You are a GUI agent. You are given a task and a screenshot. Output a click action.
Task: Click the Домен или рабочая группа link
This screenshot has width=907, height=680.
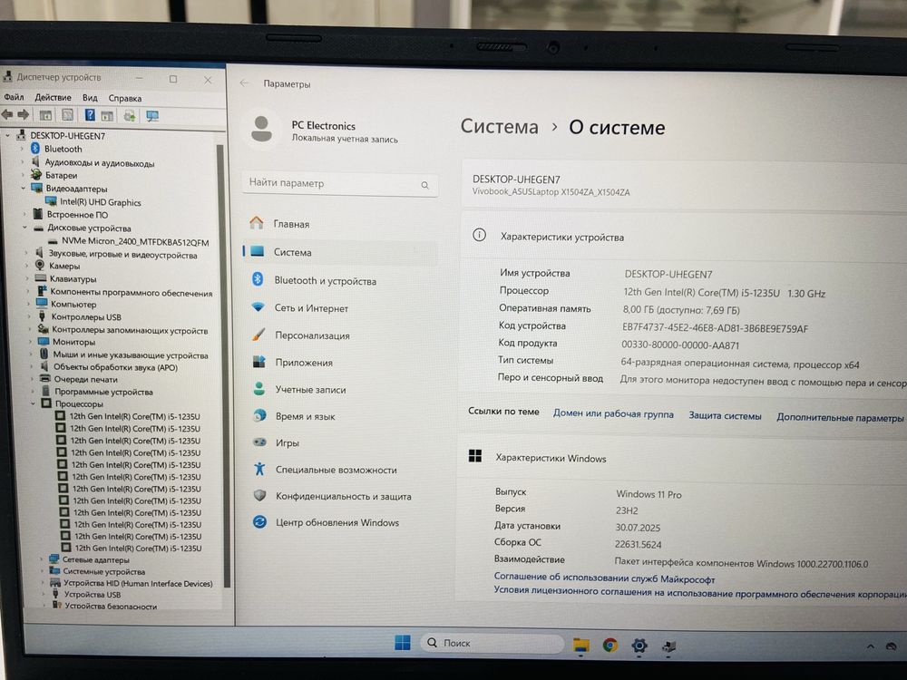pos(613,414)
